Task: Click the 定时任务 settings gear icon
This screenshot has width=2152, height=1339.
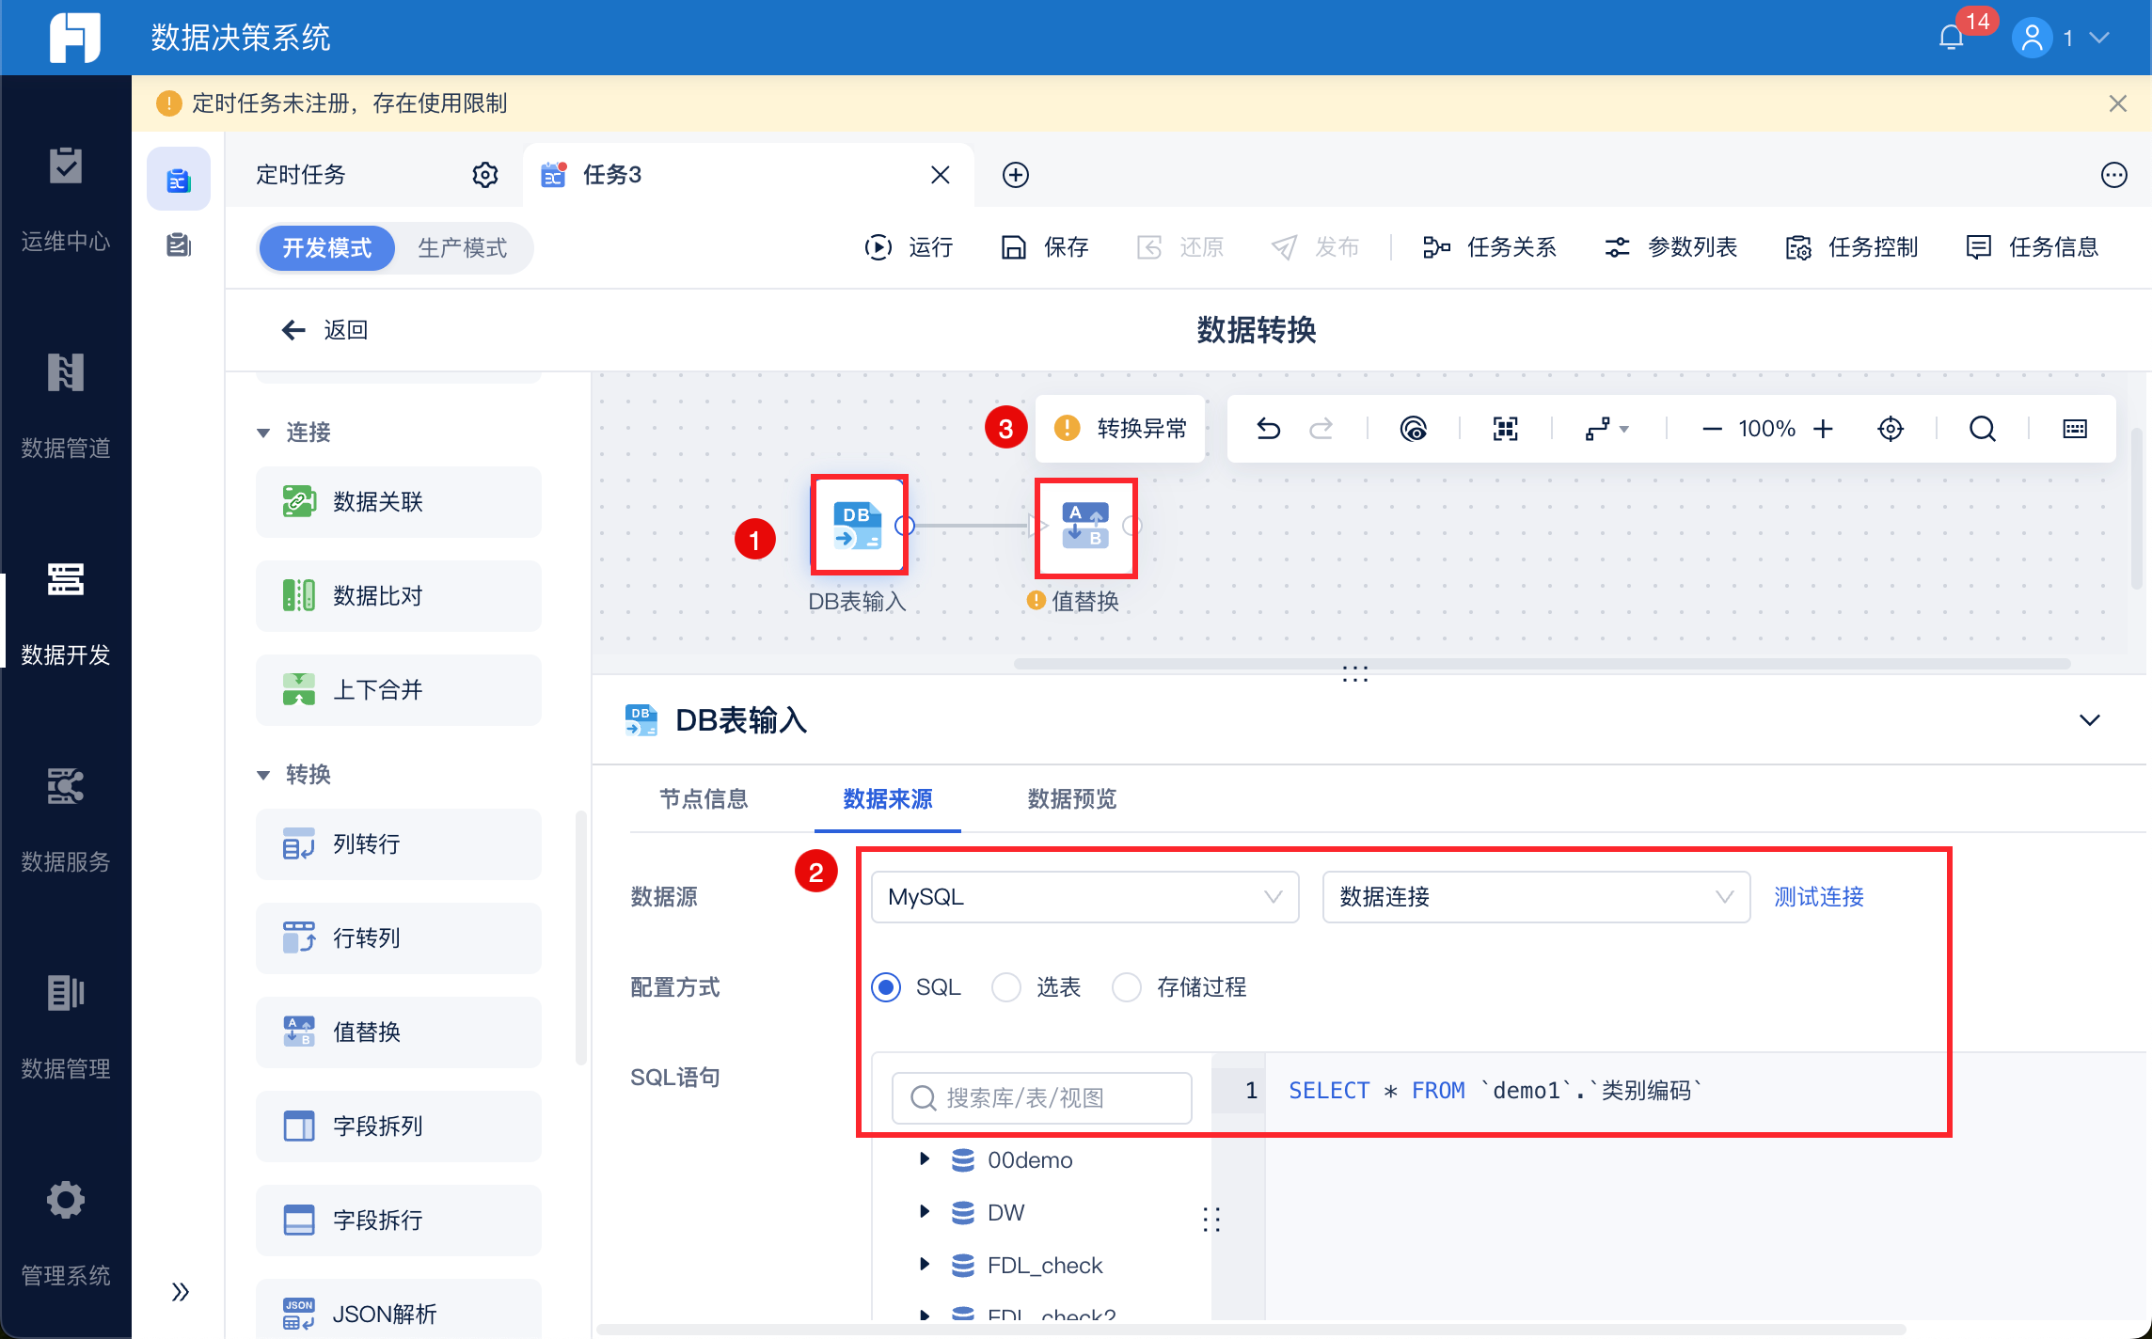Action: tap(484, 175)
